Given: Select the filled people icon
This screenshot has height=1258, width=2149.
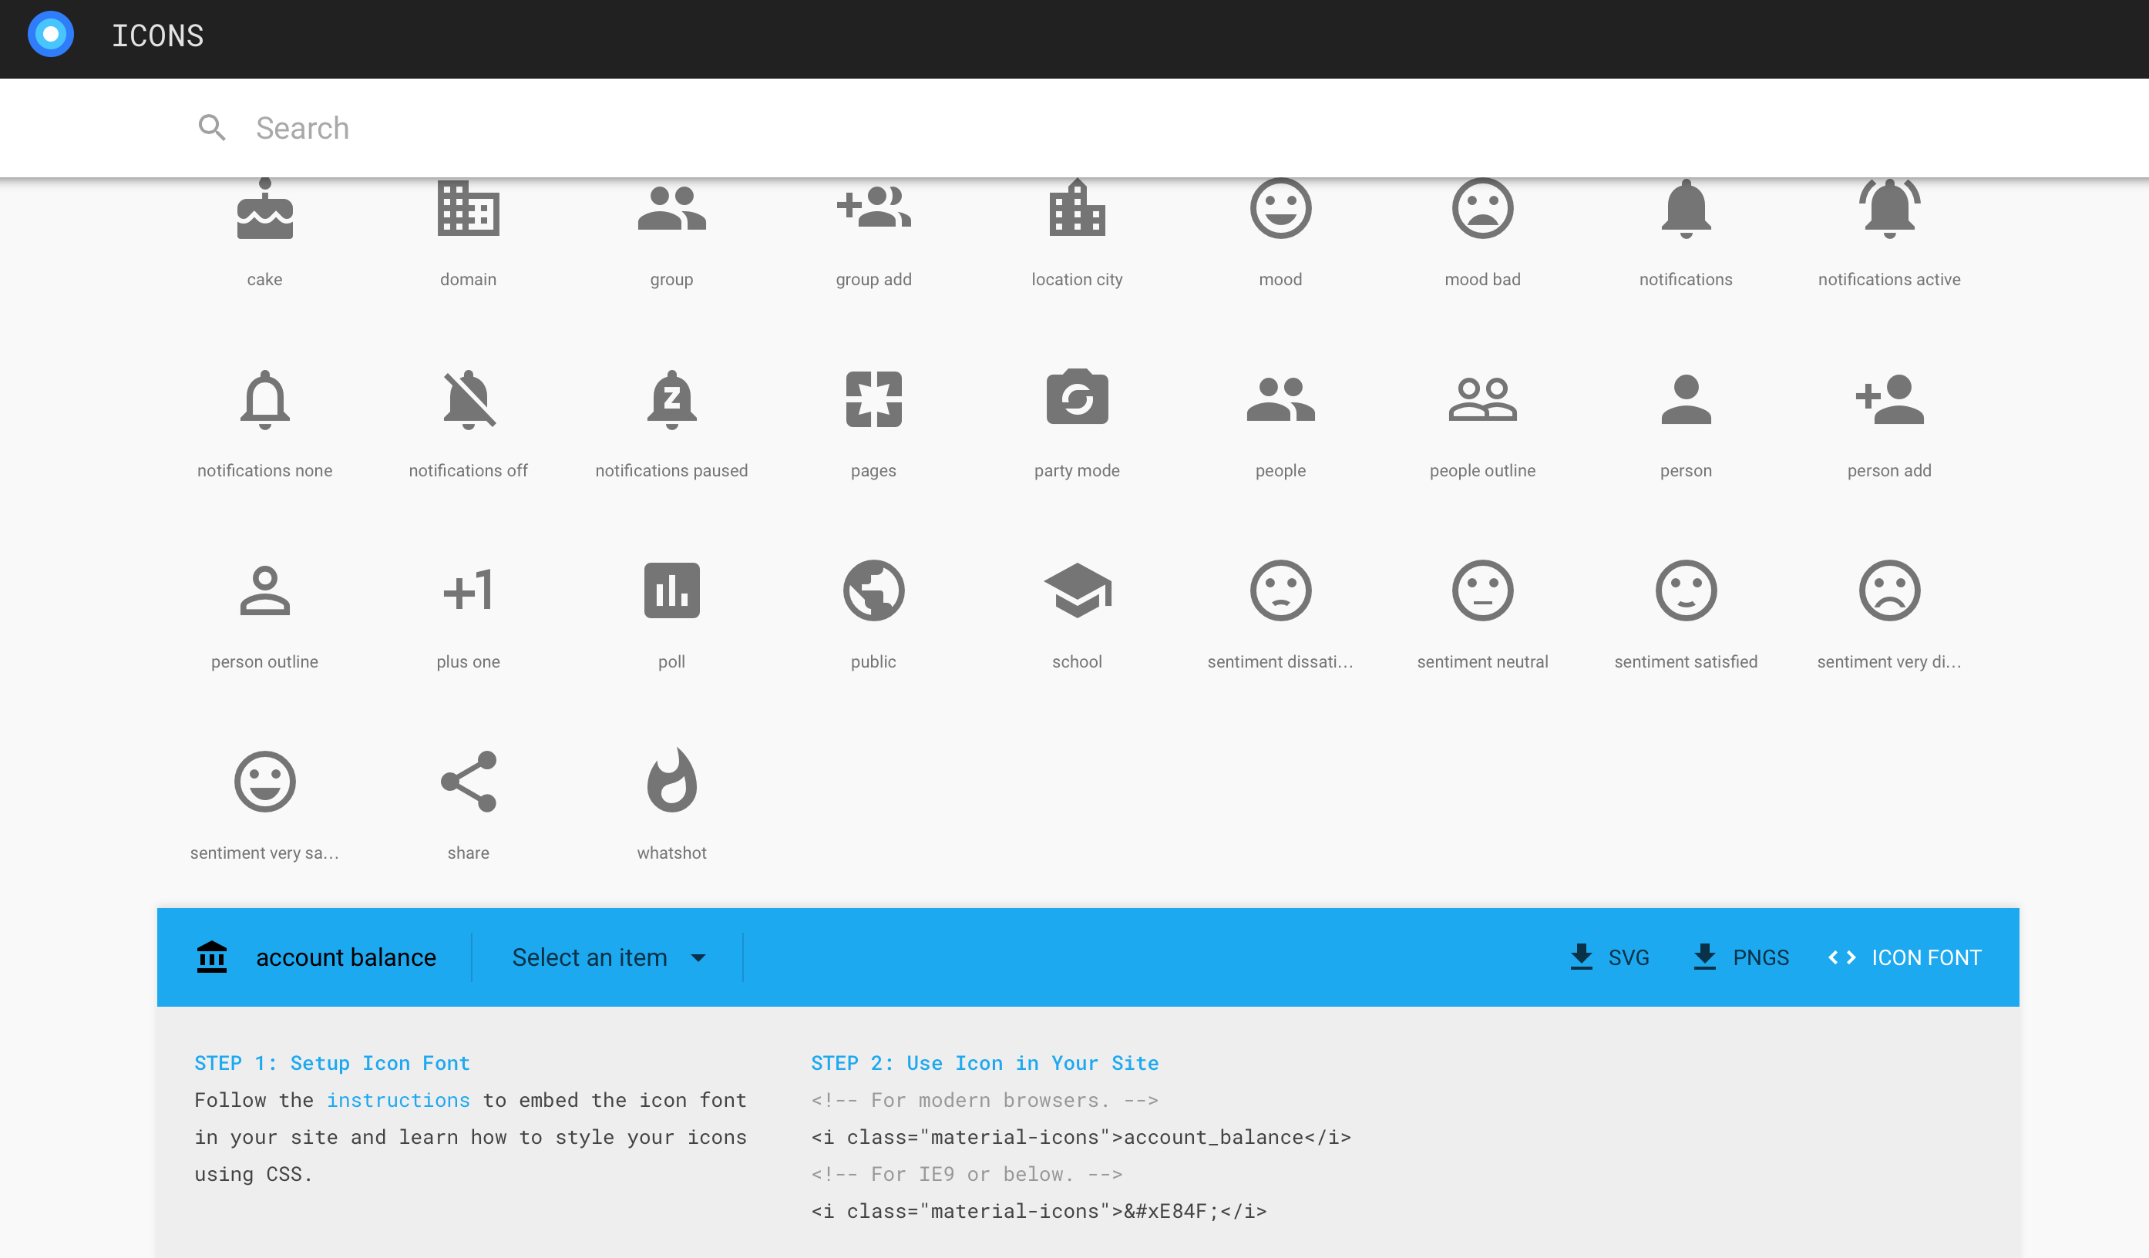Looking at the screenshot, I should pyautogui.click(x=1280, y=399).
